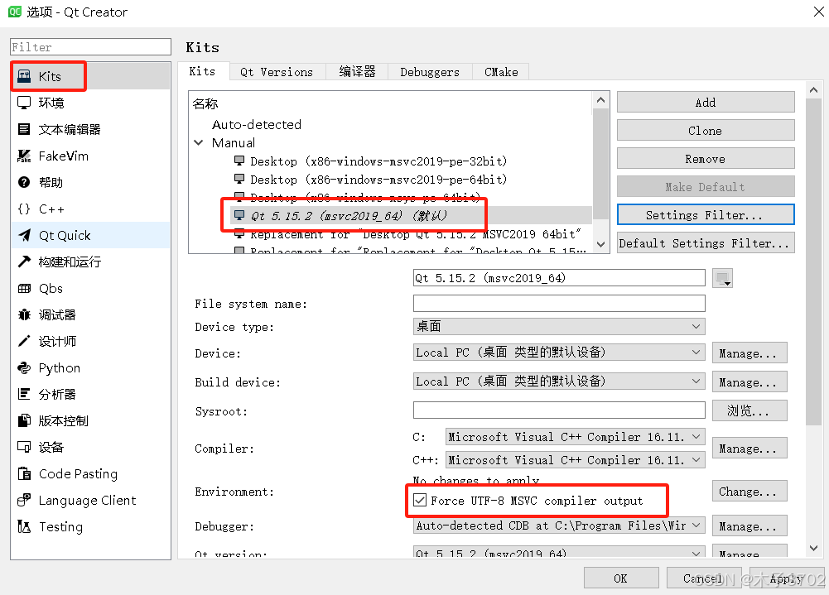This screenshot has width=829, height=595.
Task: Open the Build device combo box
Action: pos(559,381)
